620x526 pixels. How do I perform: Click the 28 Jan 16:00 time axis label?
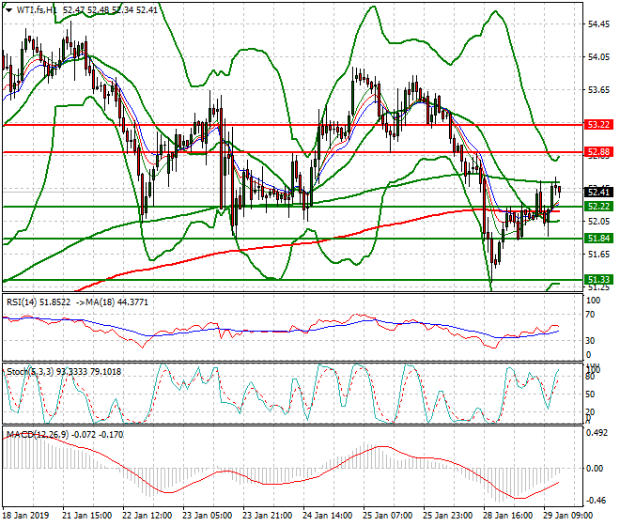507,516
